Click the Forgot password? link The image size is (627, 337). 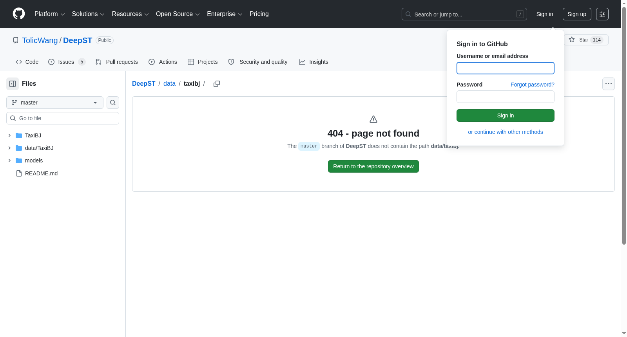pos(533,85)
